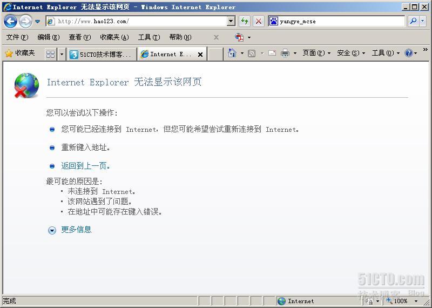The width and height of the screenshot is (432, 308).
Task: Open the tab list dropdown arrow
Action: tap(62, 54)
